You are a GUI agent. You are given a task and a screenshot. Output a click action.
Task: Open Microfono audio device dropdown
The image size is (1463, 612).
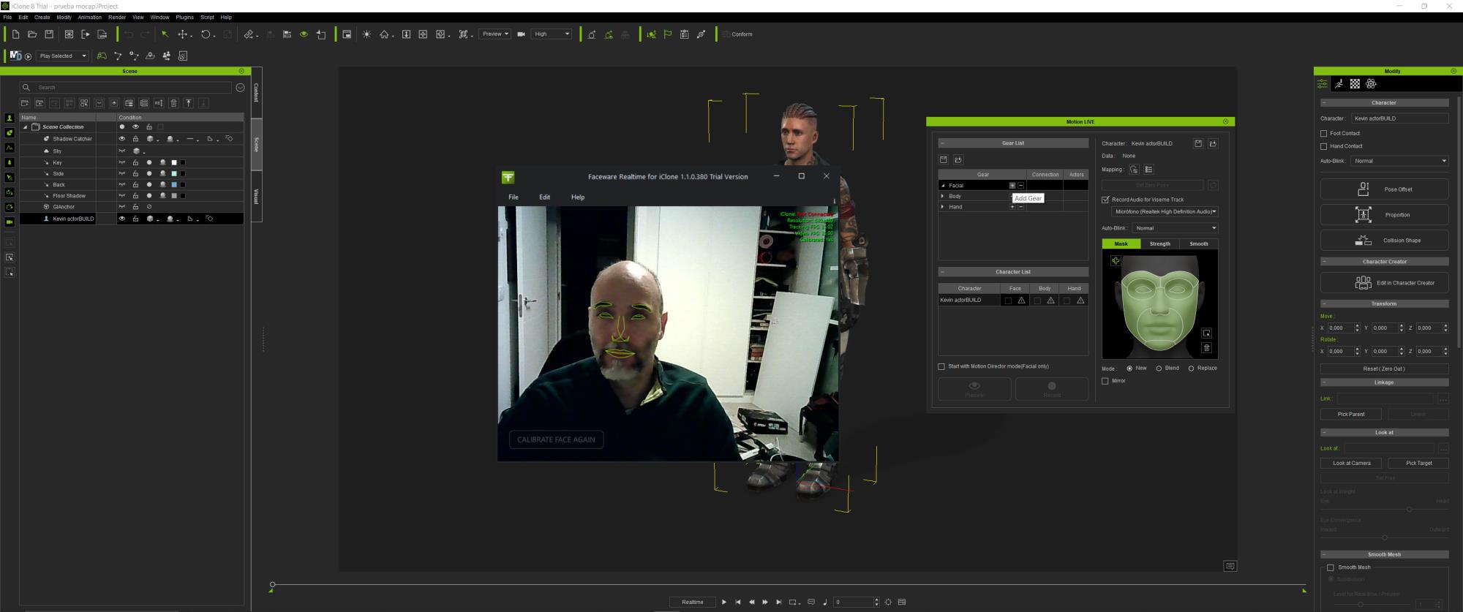1164,212
